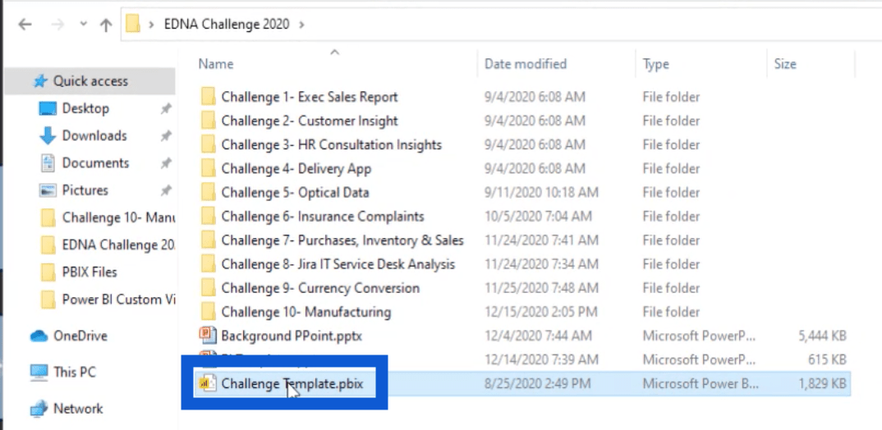Screen dimensions: 882x430
Task: Select This PC monitor icon
Action: click(x=39, y=373)
